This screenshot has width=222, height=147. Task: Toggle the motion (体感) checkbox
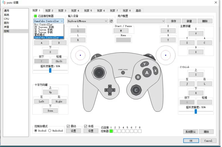point(85,126)
